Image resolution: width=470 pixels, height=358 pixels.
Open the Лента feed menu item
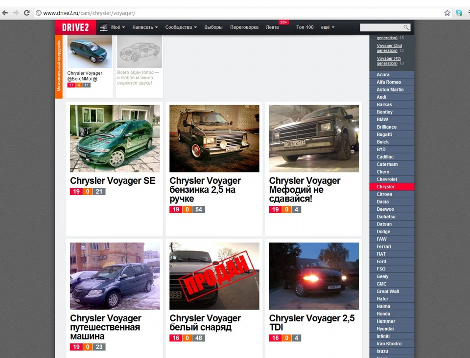(272, 27)
